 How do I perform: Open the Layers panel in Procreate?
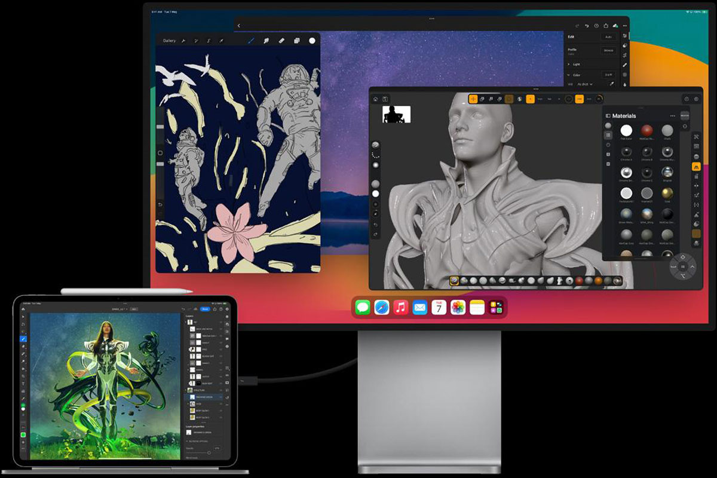click(296, 41)
